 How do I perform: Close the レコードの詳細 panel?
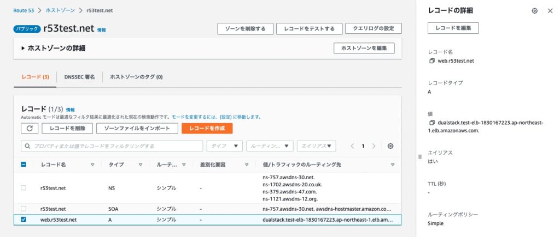550,11
